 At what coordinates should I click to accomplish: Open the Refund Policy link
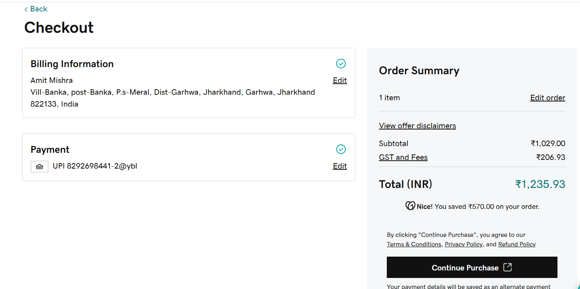517,244
